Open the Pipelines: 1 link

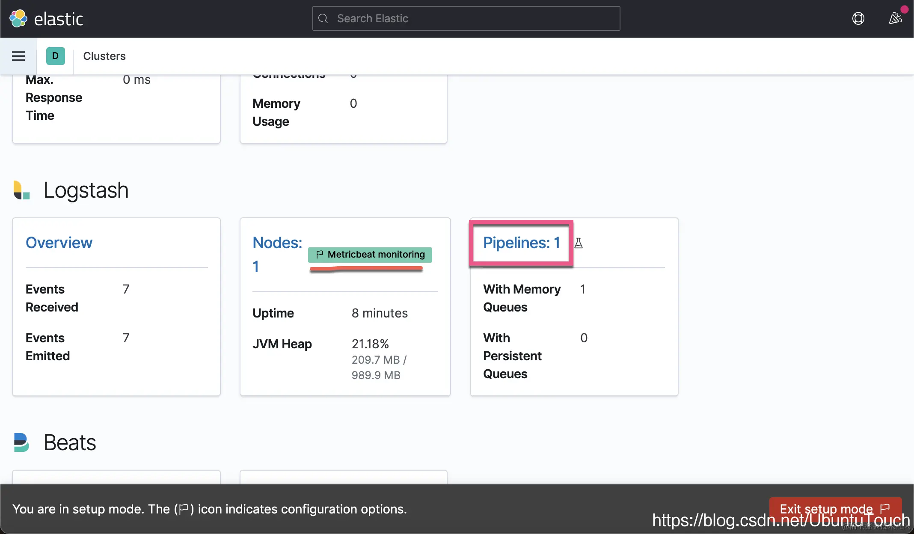pos(521,243)
